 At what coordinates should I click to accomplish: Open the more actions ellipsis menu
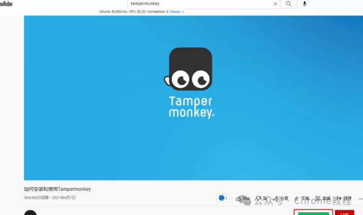pyautogui.click(x=360, y=199)
